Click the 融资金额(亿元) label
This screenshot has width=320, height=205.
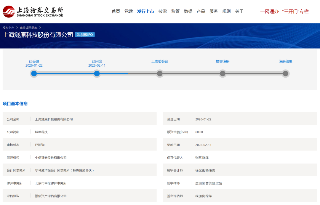[x=177, y=132]
